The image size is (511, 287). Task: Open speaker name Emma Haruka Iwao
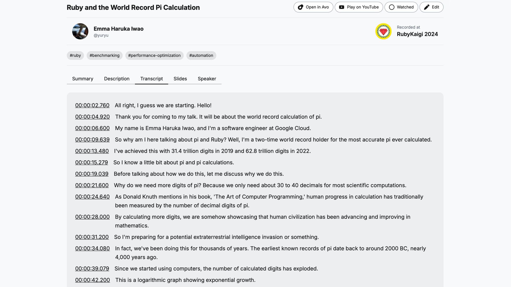[118, 29]
